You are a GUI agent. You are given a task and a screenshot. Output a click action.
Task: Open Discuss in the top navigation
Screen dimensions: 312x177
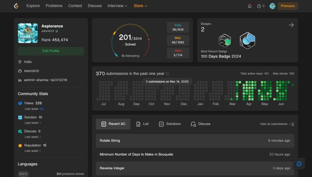(95, 6)
